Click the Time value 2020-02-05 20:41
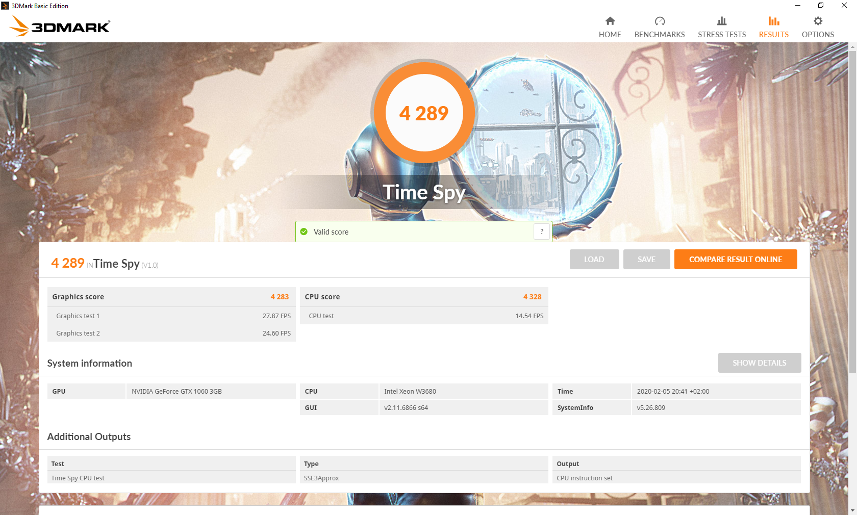 673,391
